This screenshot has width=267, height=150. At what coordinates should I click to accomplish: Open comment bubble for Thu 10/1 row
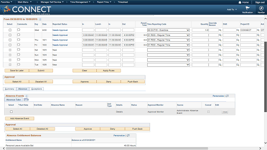click(x=18, y=40)
